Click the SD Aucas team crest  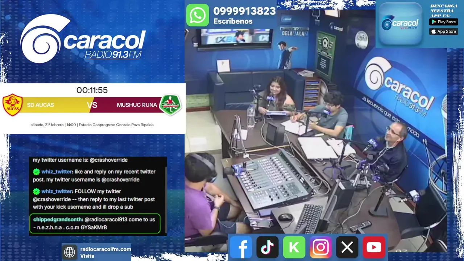click(12, 105)
